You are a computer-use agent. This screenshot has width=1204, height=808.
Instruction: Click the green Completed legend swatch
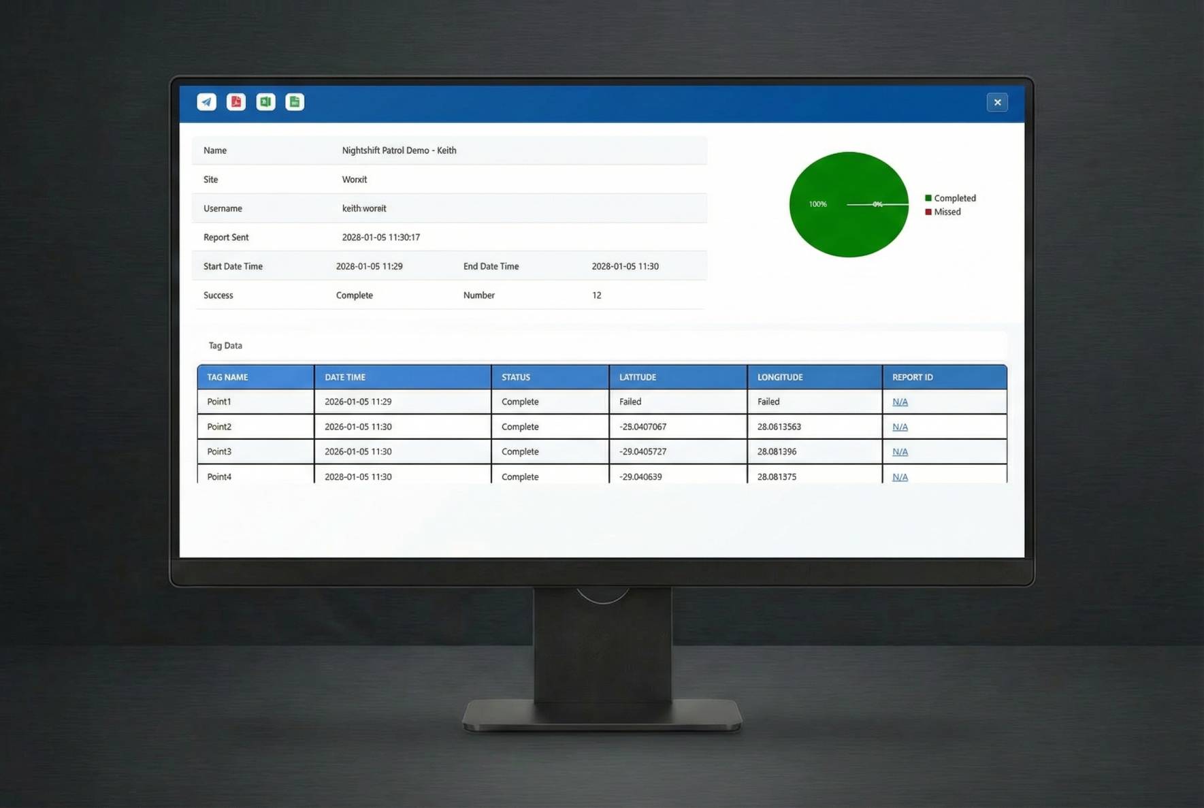928,198
